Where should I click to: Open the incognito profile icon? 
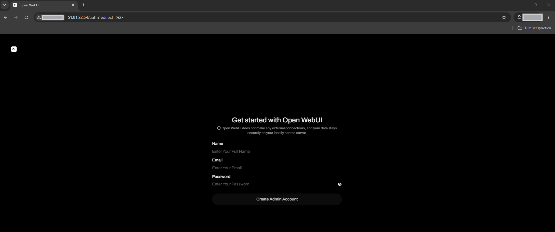coord(519,17)
